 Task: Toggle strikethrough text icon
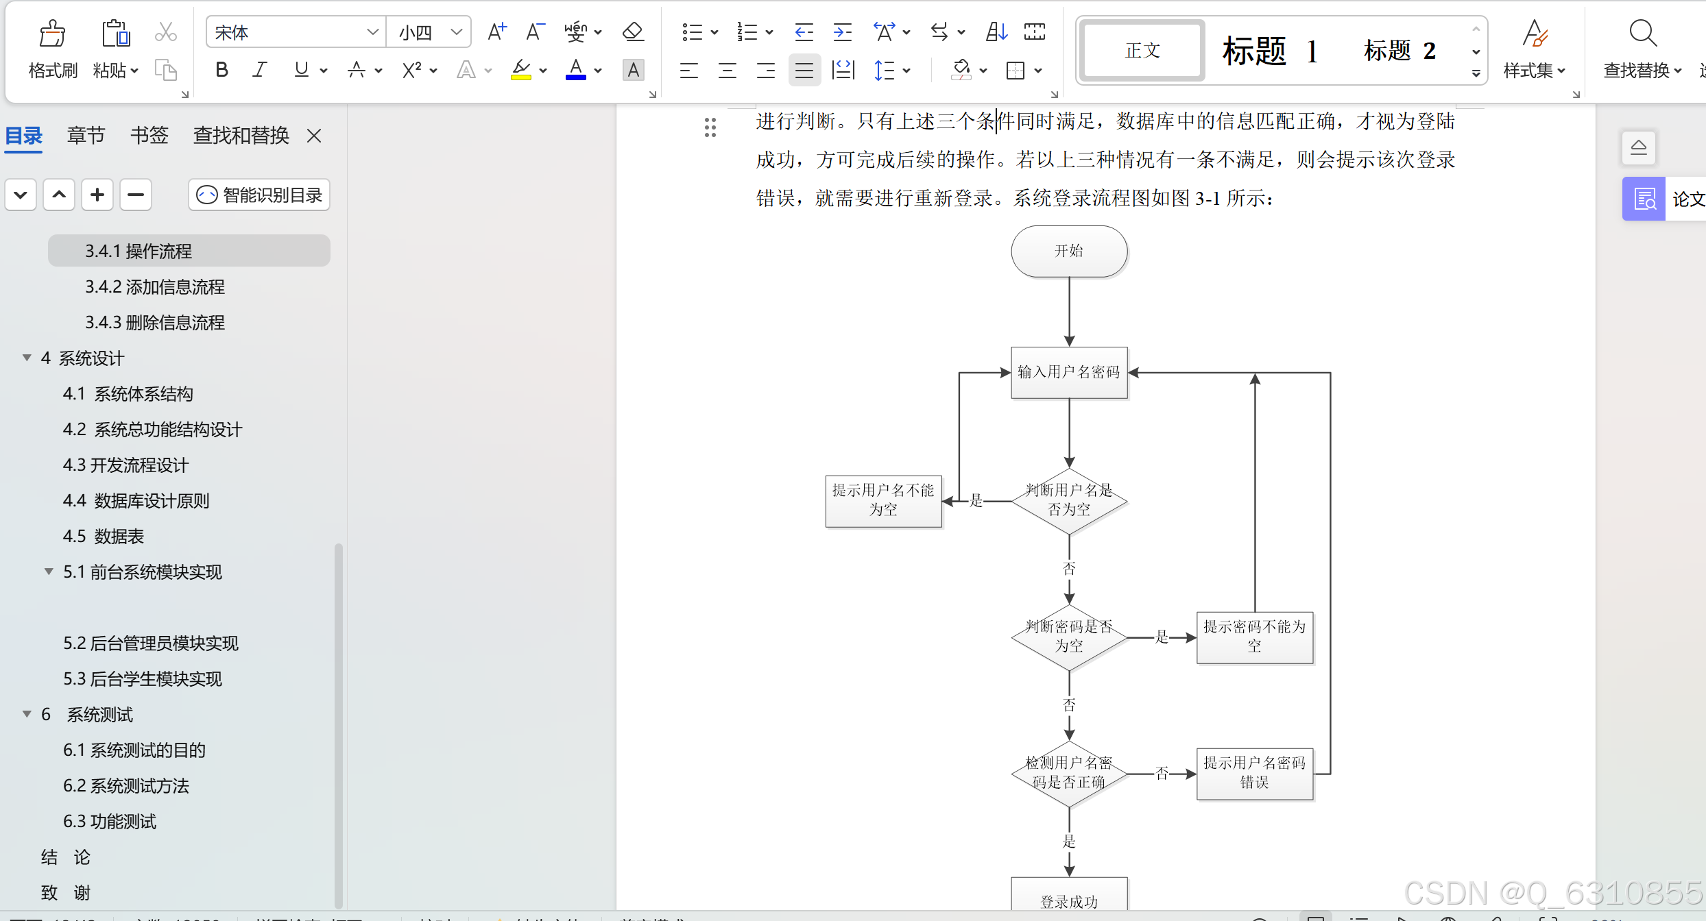tap(356, 69)
